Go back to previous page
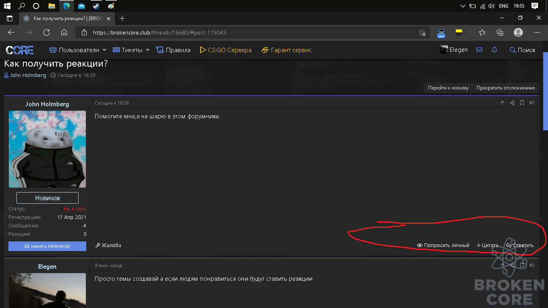 (11, 32)
